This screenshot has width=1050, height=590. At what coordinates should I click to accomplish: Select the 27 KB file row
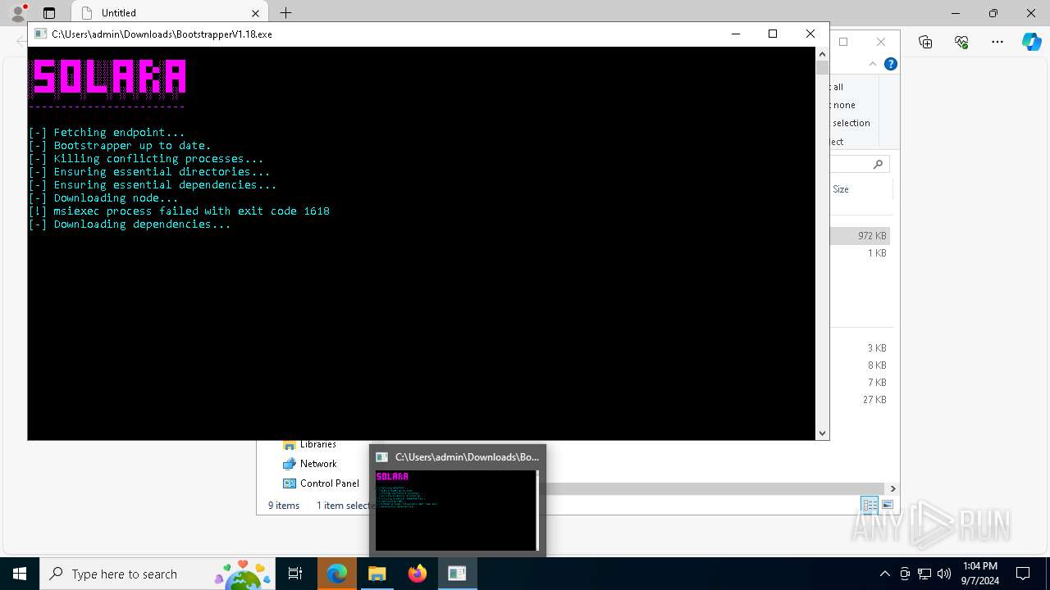[861, 400]
